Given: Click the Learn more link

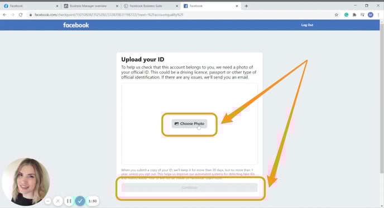Looking at the screenshot, I should (x=214, y=178).
